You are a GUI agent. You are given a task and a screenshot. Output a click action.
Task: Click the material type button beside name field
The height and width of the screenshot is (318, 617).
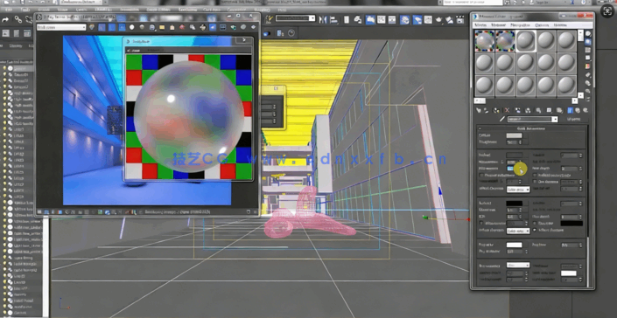pyautogui.click(x=574, y=120)
